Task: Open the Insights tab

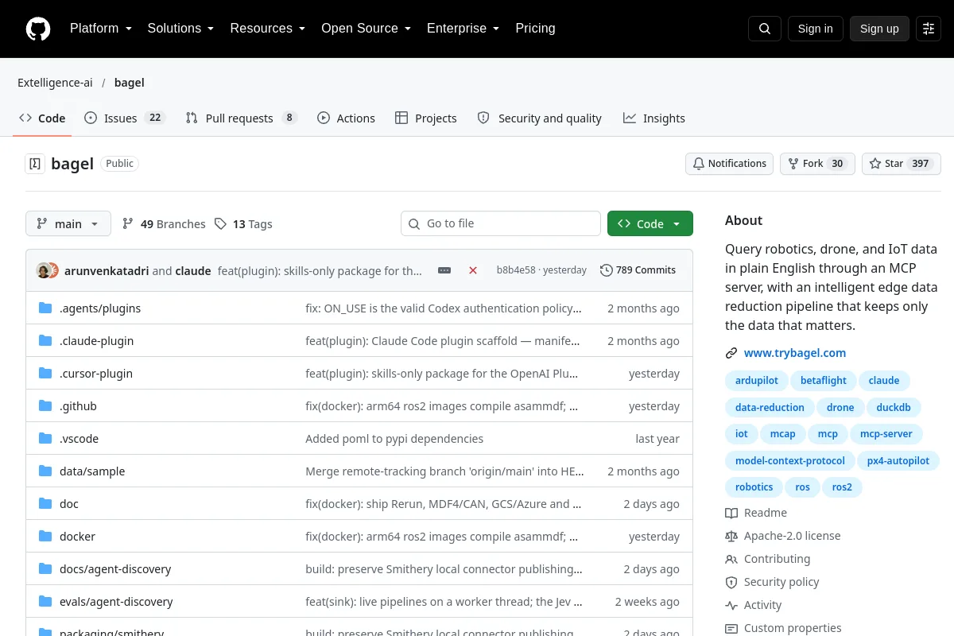Action: (x=654, y=118)
